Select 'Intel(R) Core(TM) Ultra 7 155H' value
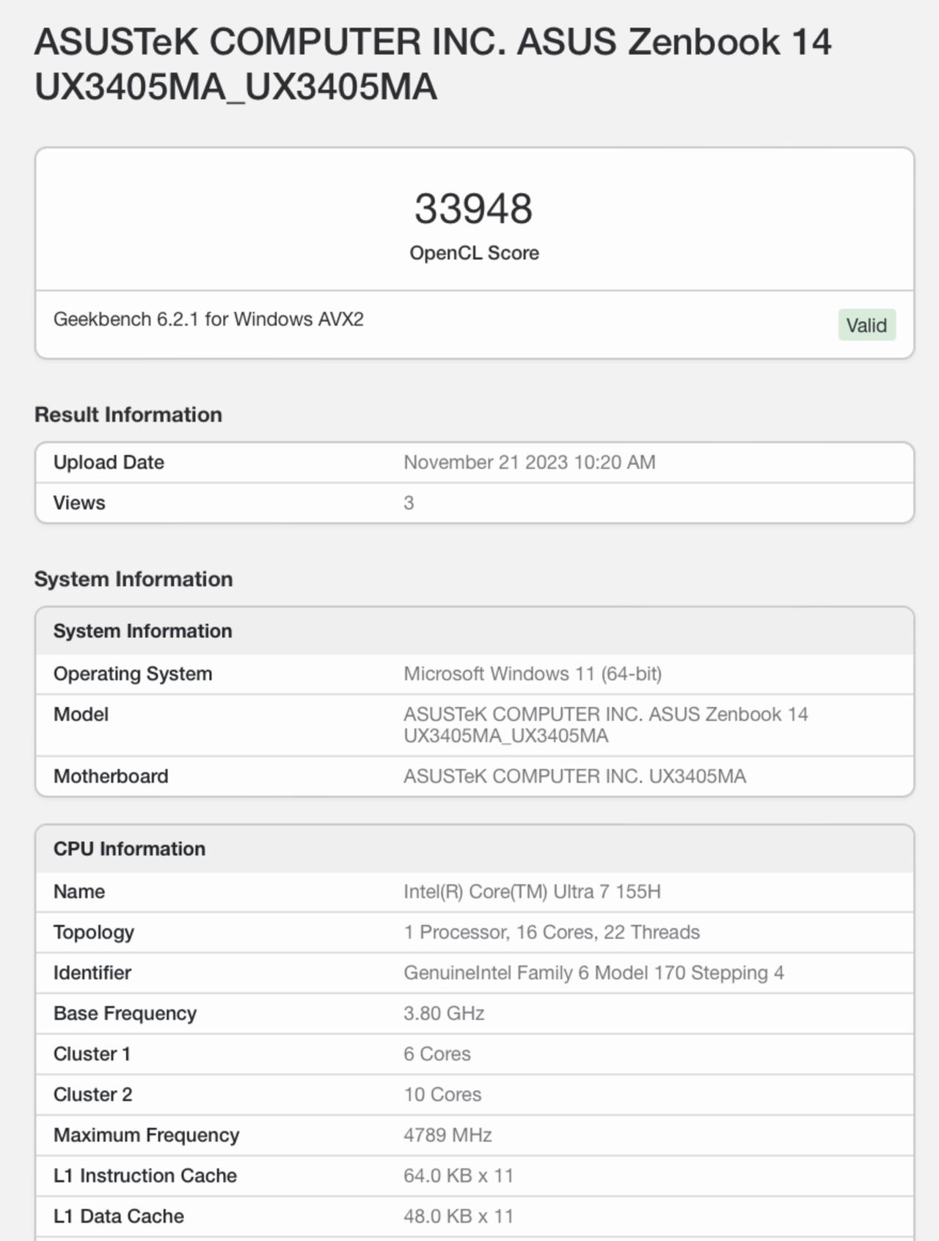The height and width of the screenshot is (1241, 939). pyautogui.click(x=532, y=891)
